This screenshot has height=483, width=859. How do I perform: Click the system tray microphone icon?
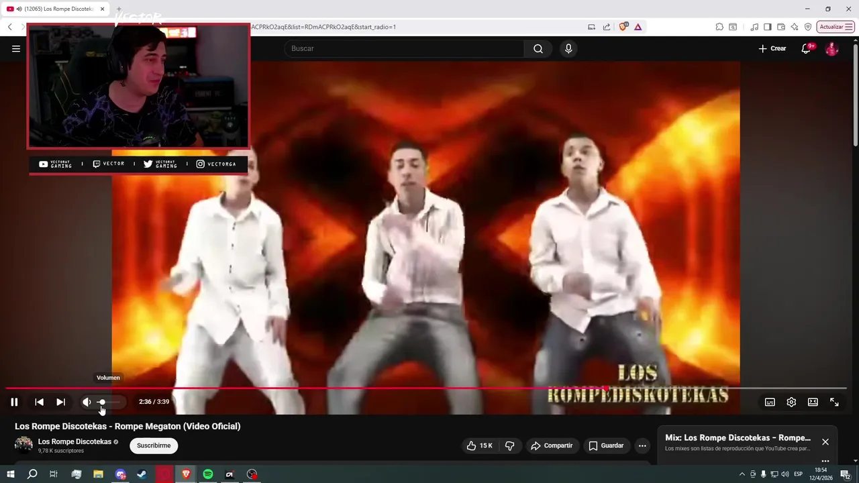pos(763,474)
